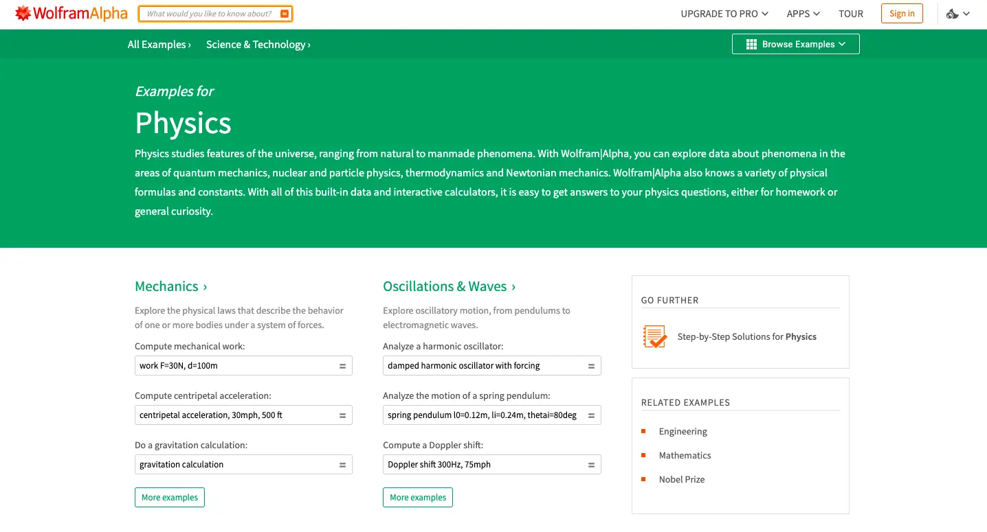Open Step-by-Step Solutions for Physics
987x532 pixels.
click(747, 336)
